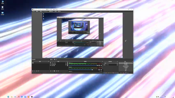Click the second Controls dock button
The width and height of the screenshot is (175, 98).
[x=126, y=65]
